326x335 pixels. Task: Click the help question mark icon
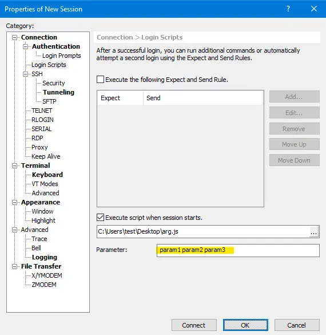288,9
